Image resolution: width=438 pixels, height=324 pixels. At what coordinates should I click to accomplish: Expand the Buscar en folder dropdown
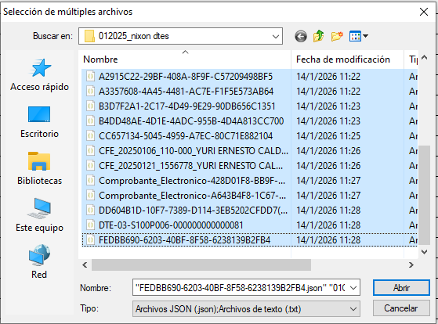(x=276, y=36)
